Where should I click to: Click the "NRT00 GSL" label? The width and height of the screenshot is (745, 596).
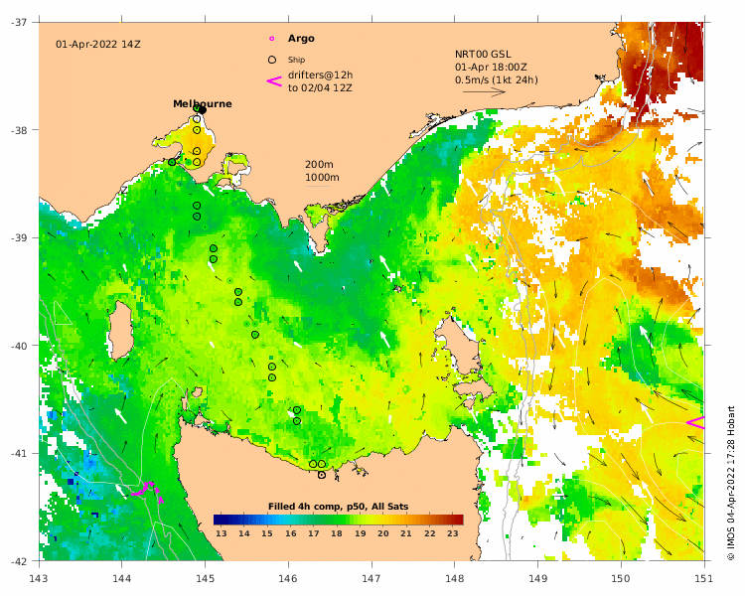click(483, 55)
